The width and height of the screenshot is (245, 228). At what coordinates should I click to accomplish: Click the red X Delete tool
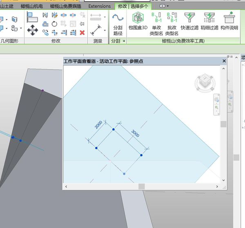(82, 33)
